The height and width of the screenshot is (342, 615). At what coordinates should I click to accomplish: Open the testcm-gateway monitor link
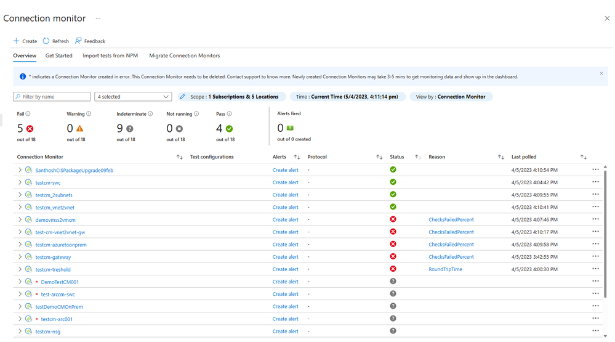(53, 257)
